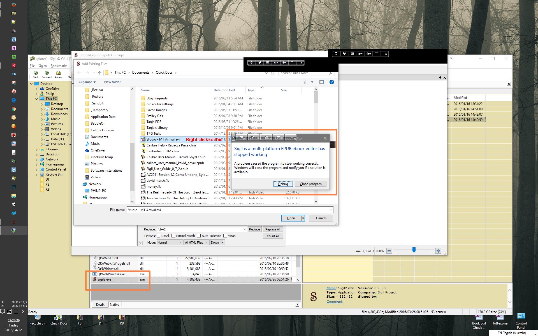Open the Bookmarks menu
This screenshot has height=336, width=538.
pos(59,66)
